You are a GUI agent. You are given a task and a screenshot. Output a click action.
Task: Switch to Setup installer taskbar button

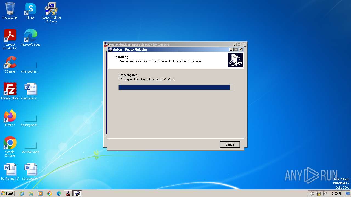[x=78, y=193]
